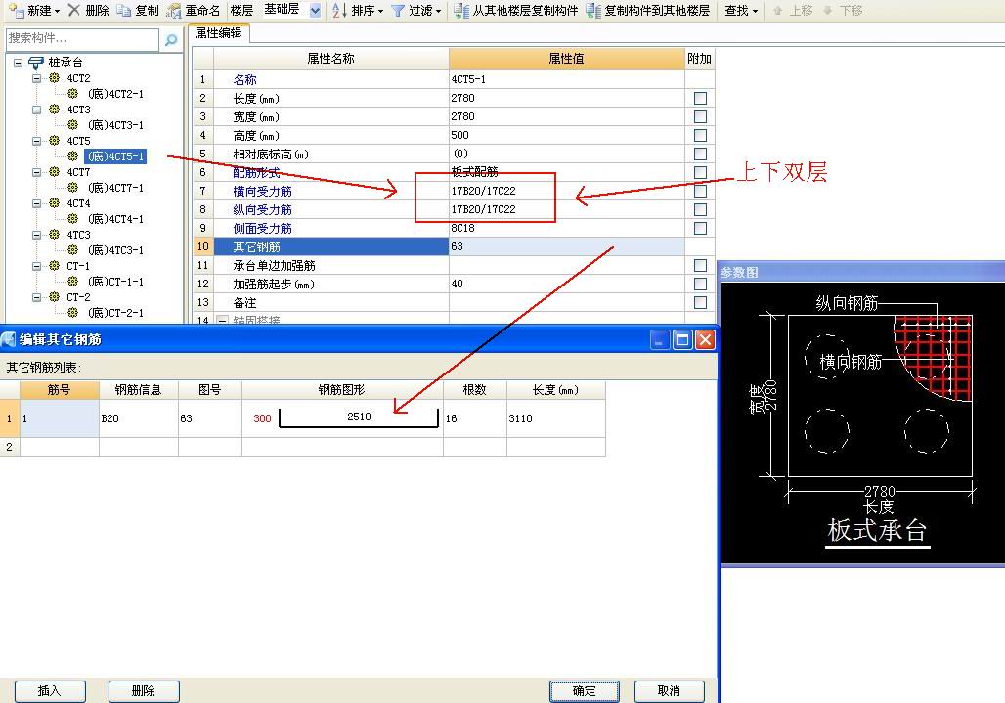Viewport: 1005px width, 703px height.
Task: Click the search magnifier icon
Action: pos(171,40)
